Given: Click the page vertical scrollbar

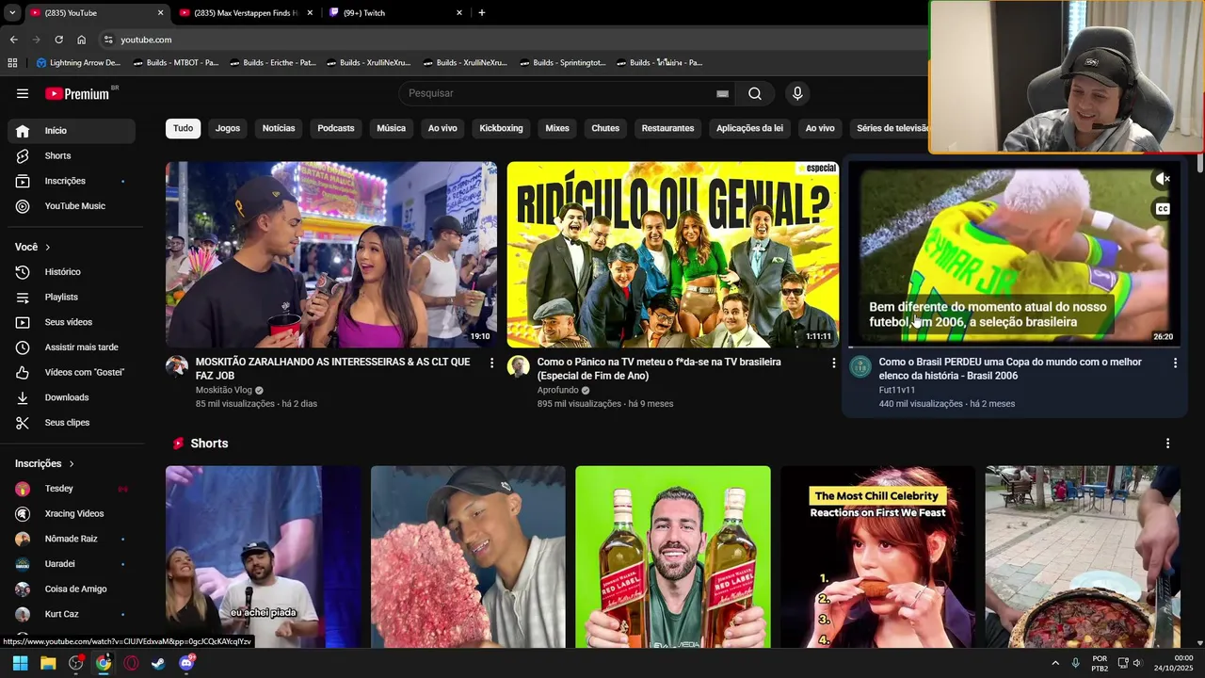Looking at the screenshot, I should click(x=1199, y=165).
